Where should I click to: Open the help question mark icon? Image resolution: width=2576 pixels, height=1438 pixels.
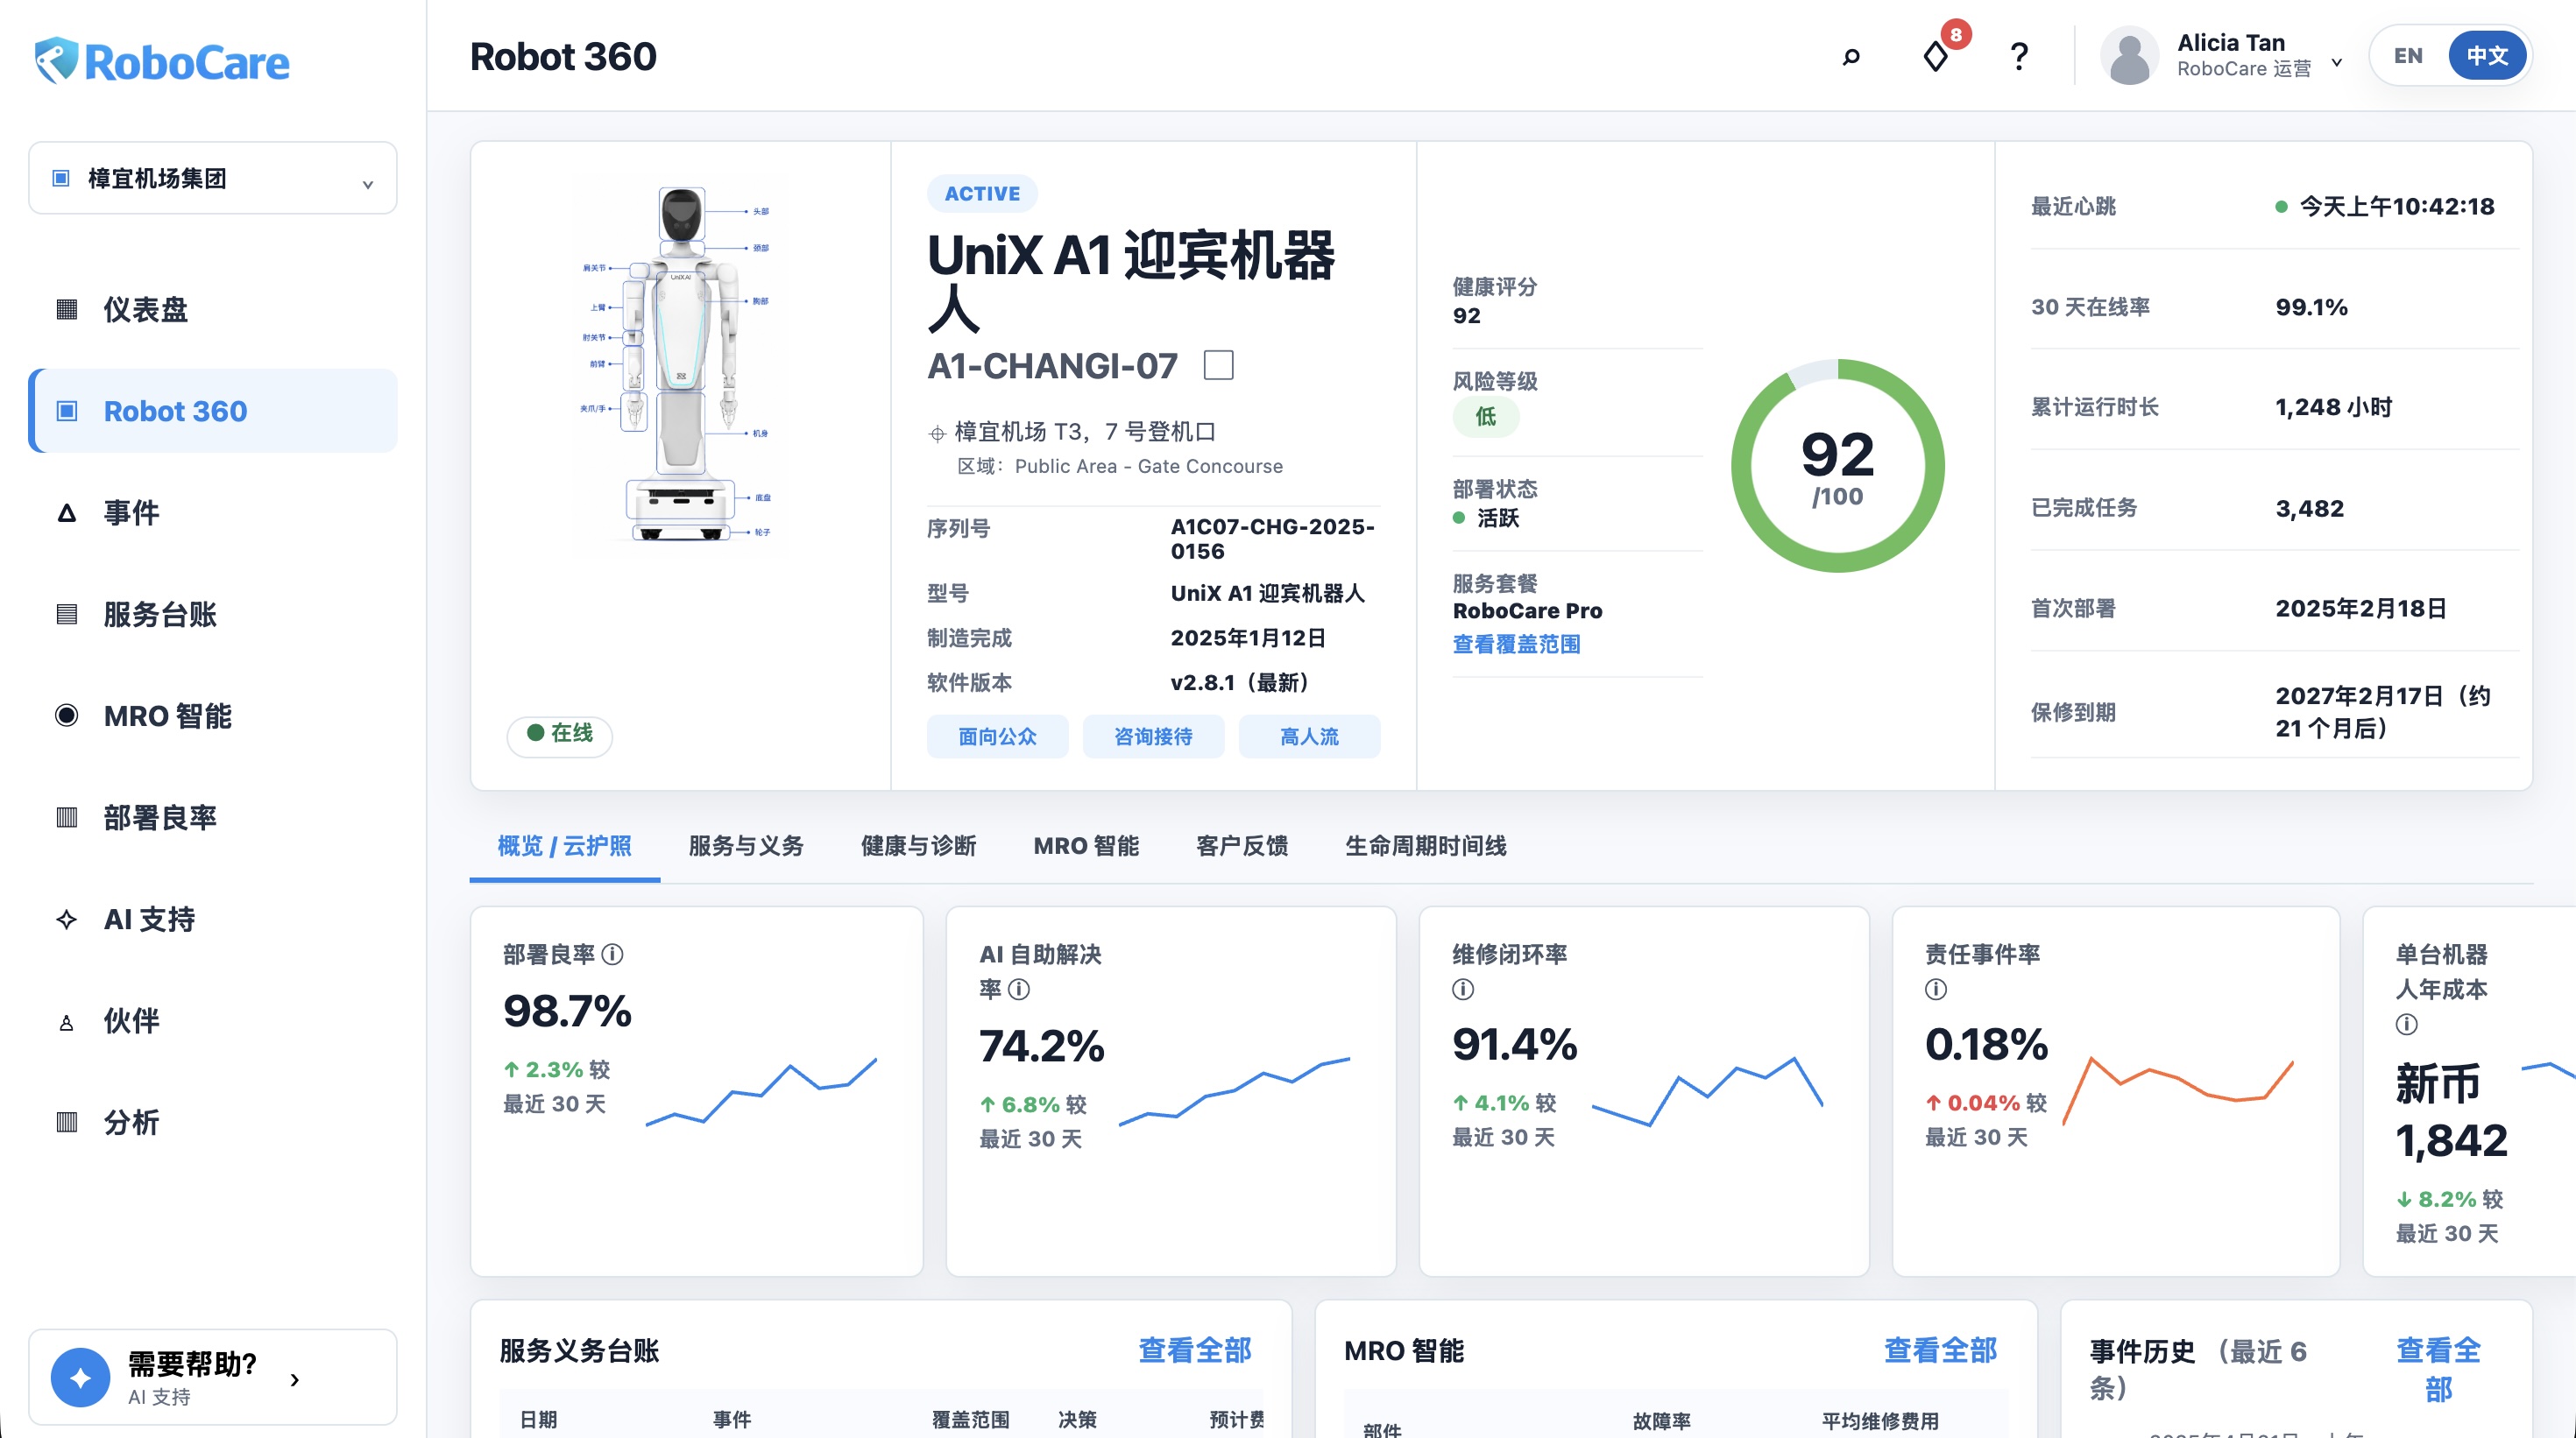coord(2019,56)
